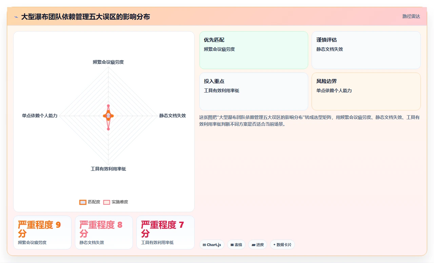
Task: Click 频繁会议疲劳度 caption under 严重程度 9
Action: tap(32, 243)
